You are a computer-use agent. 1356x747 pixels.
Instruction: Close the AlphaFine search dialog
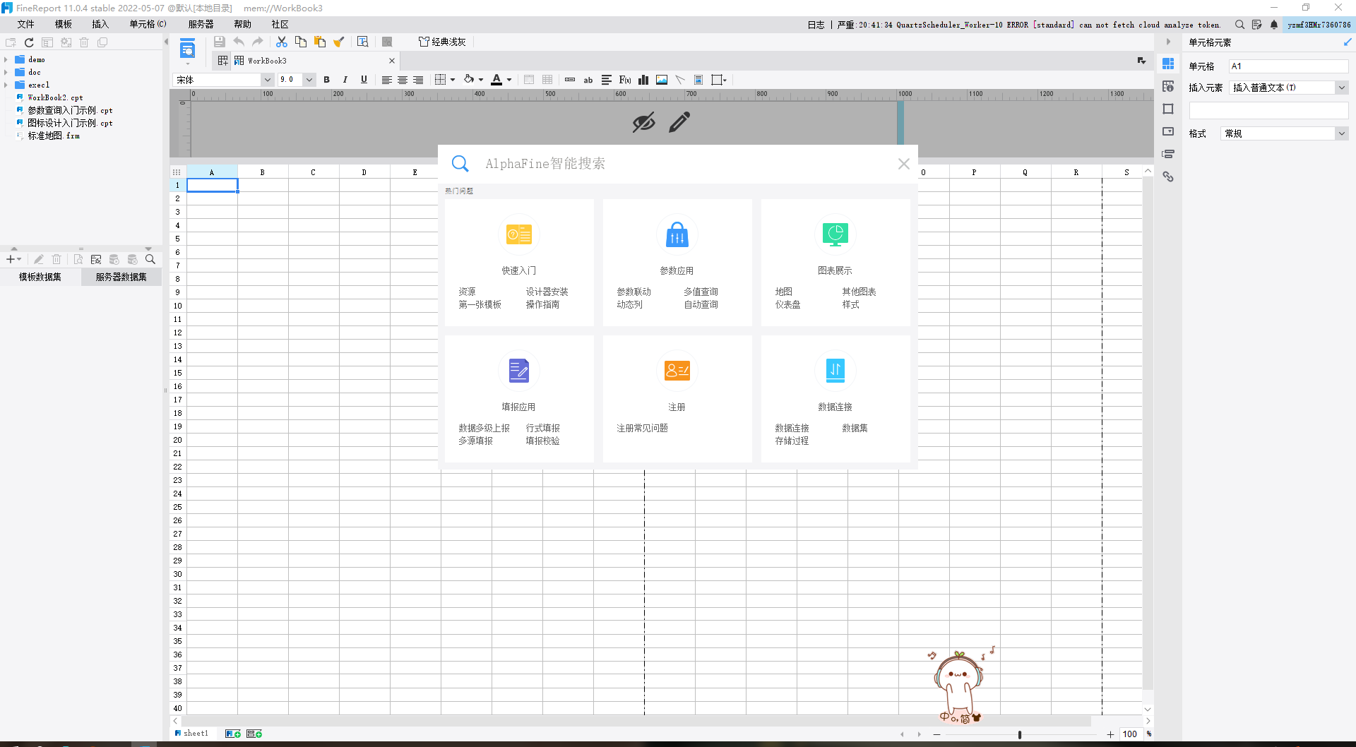click(903, 164)
